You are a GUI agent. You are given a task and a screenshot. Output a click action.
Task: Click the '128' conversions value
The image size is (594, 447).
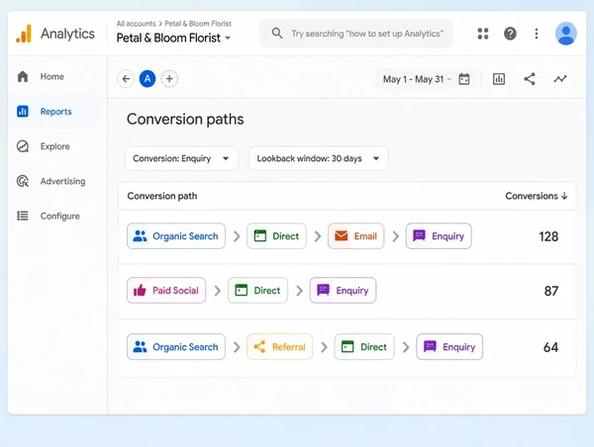pos(548,236)
